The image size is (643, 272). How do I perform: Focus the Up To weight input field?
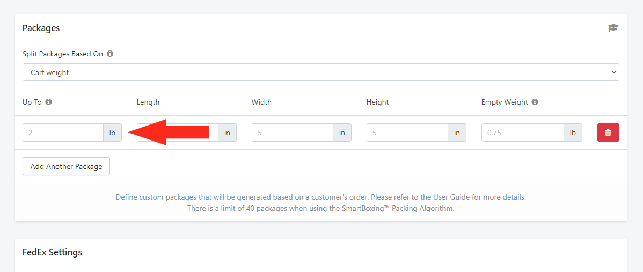click(x=63, y=133)
